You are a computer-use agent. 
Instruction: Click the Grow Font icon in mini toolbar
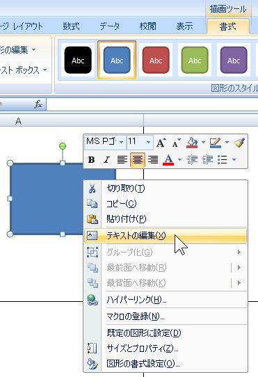[x=161, y=143]
